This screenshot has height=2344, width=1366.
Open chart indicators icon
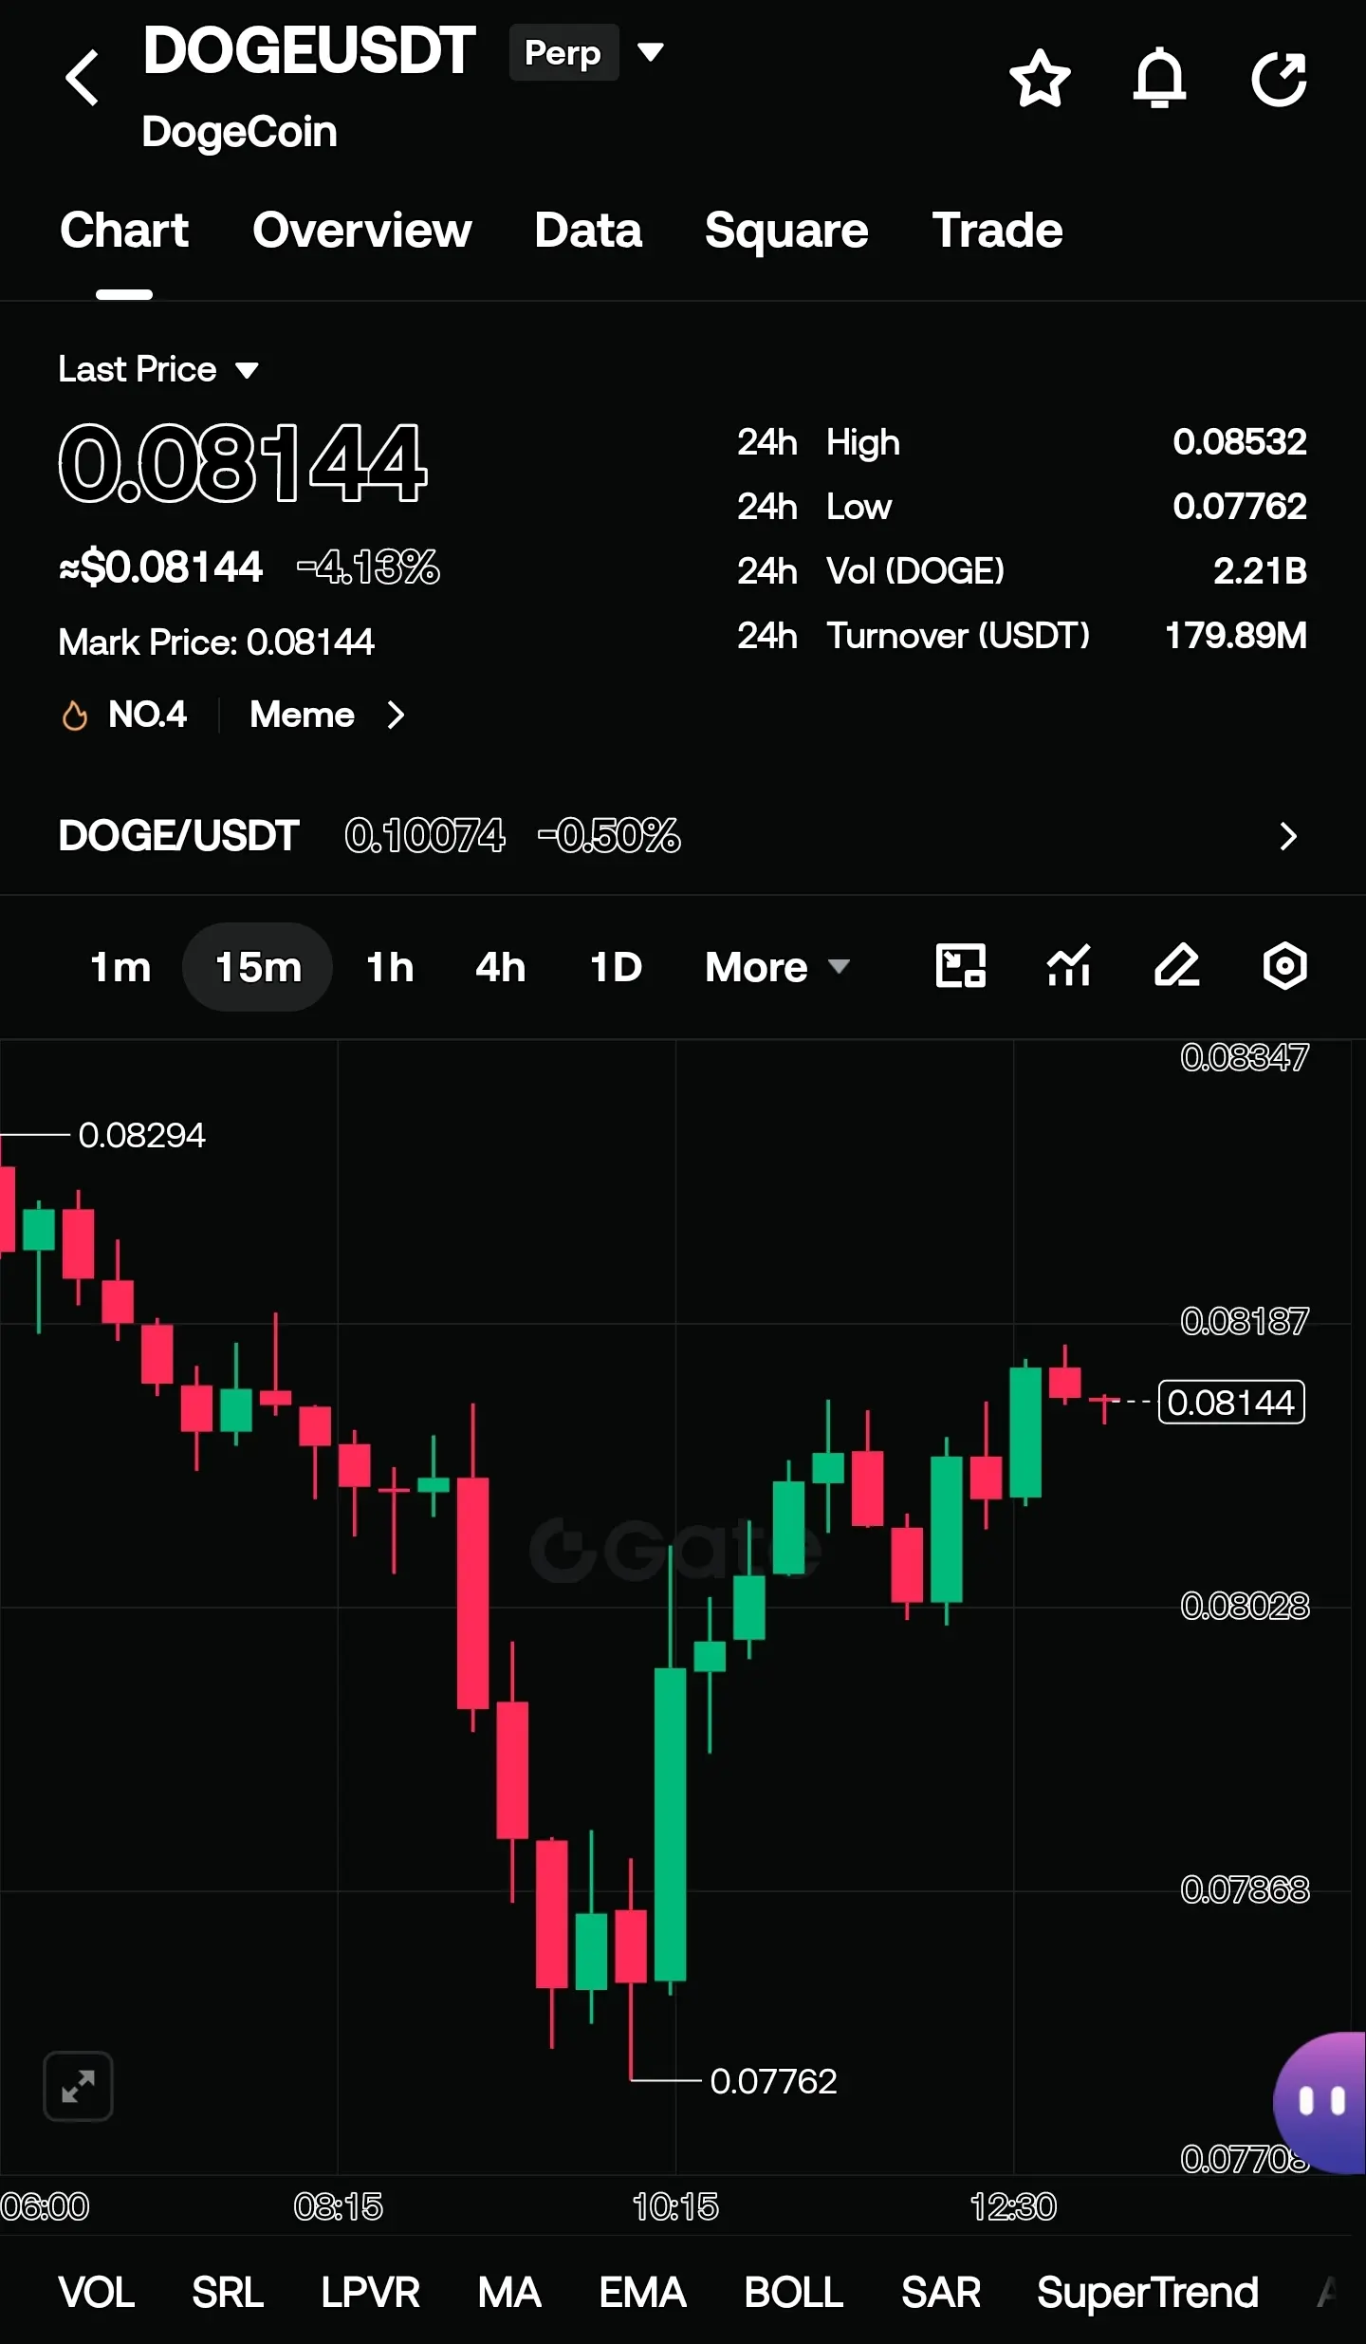pyautogui.click(x=1069, y=966)
